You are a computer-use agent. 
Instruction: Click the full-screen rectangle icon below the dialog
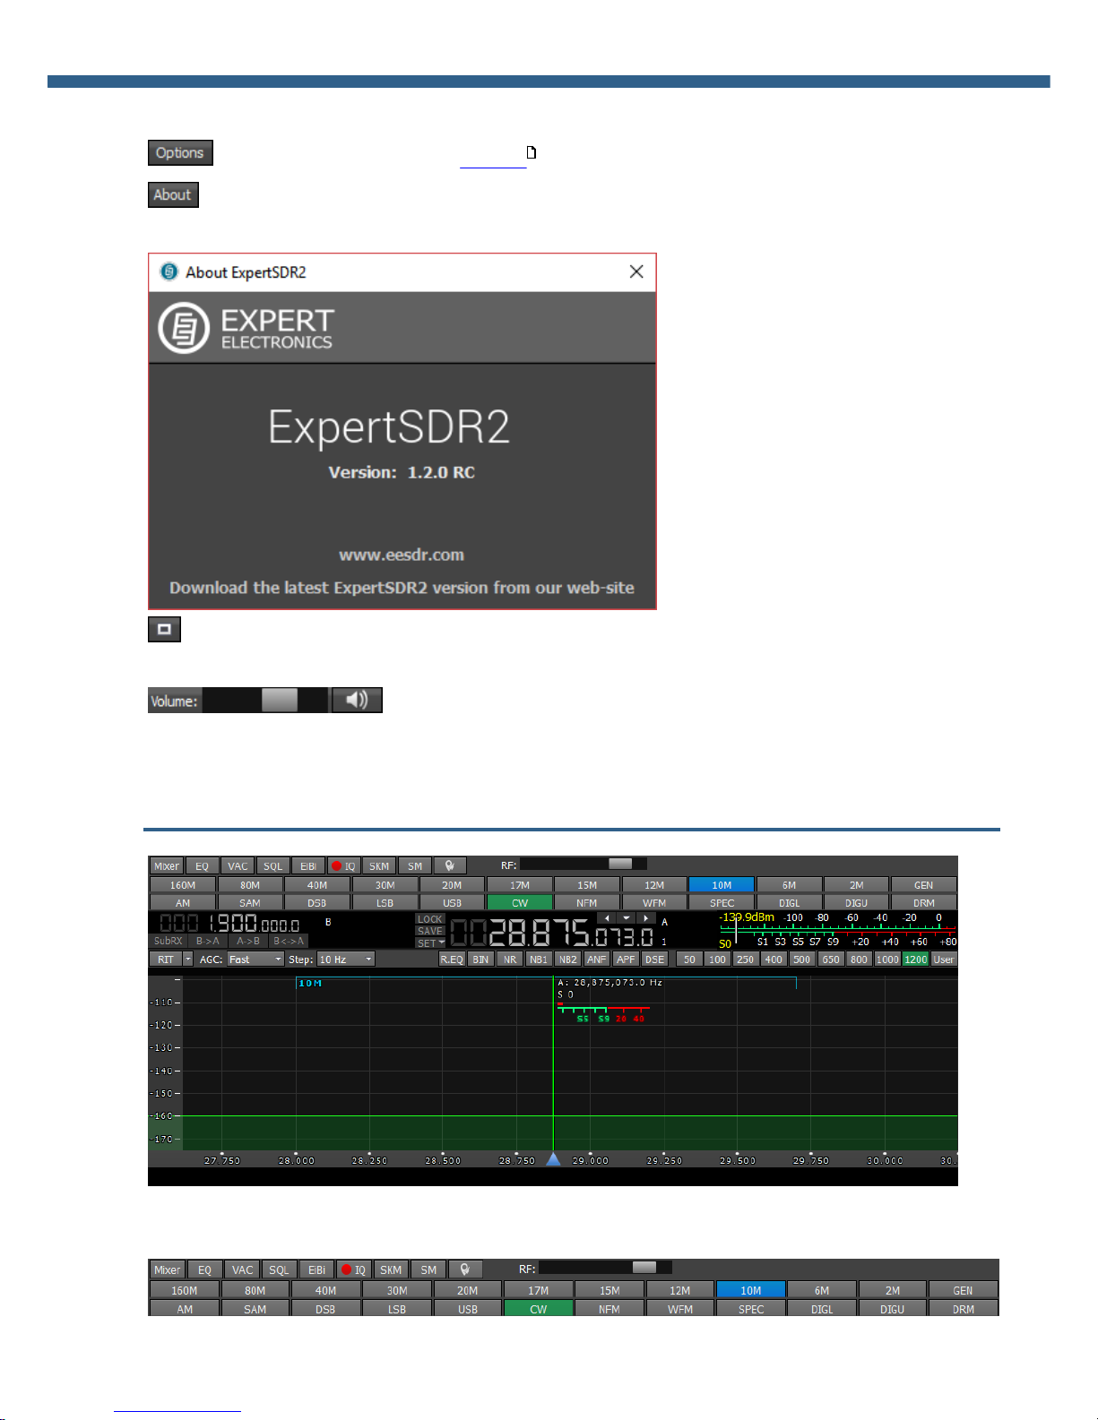(x=164, y=629)
